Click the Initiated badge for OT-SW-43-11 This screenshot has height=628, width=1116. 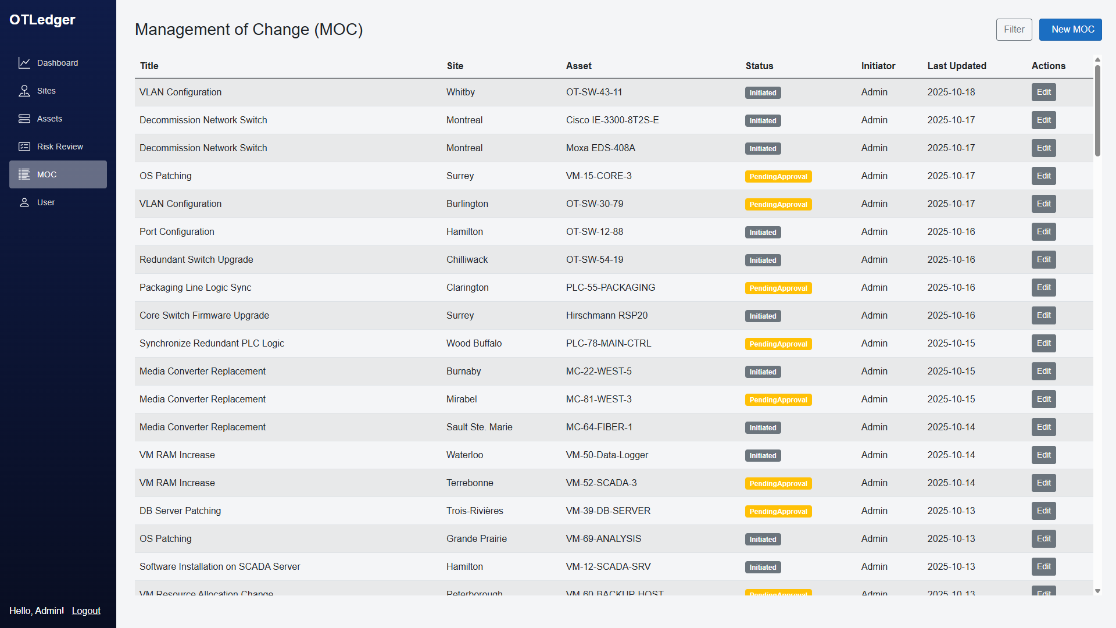[763, 93]
